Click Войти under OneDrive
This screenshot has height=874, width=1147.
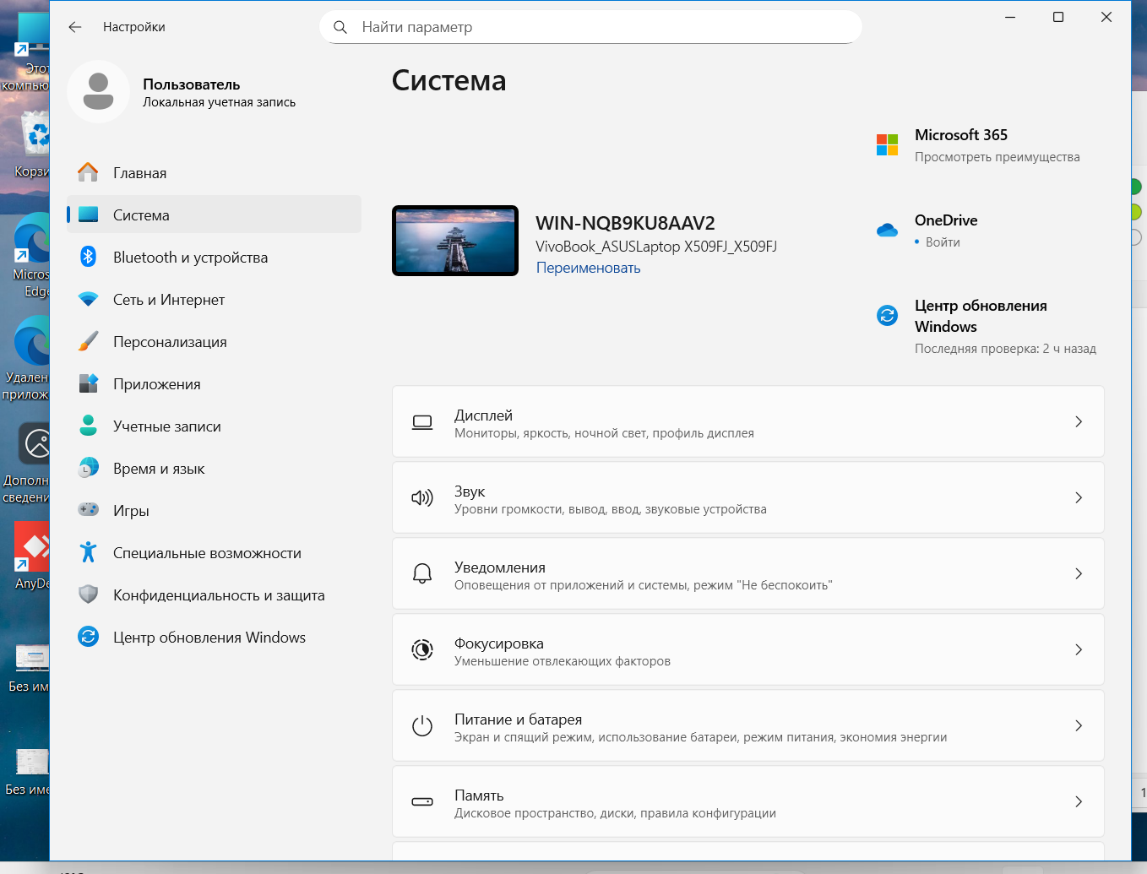(943, 242)
